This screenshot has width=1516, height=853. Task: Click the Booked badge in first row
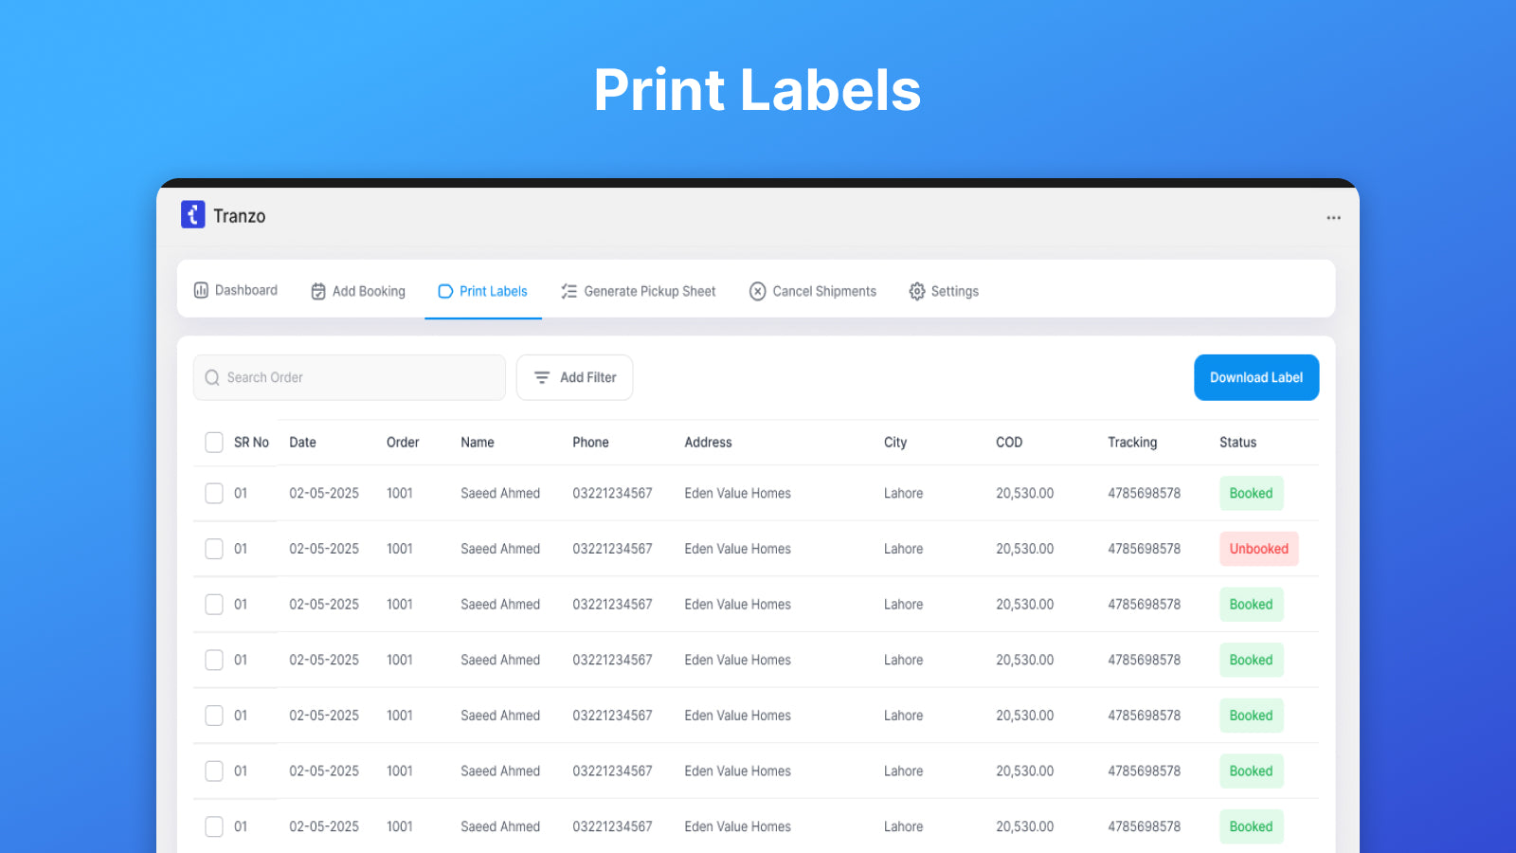tap(1252, 493)
